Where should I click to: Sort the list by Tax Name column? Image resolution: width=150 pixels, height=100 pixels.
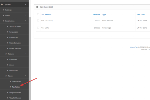(x=46, y=14)
